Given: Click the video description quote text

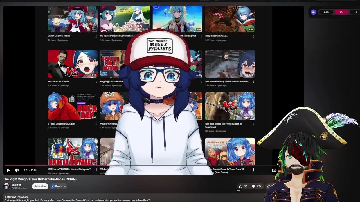Looking at the screenshot, I should pos(78,200).
